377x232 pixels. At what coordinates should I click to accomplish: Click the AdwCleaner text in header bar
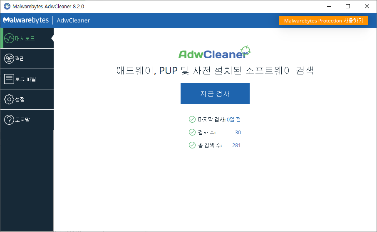73,20
